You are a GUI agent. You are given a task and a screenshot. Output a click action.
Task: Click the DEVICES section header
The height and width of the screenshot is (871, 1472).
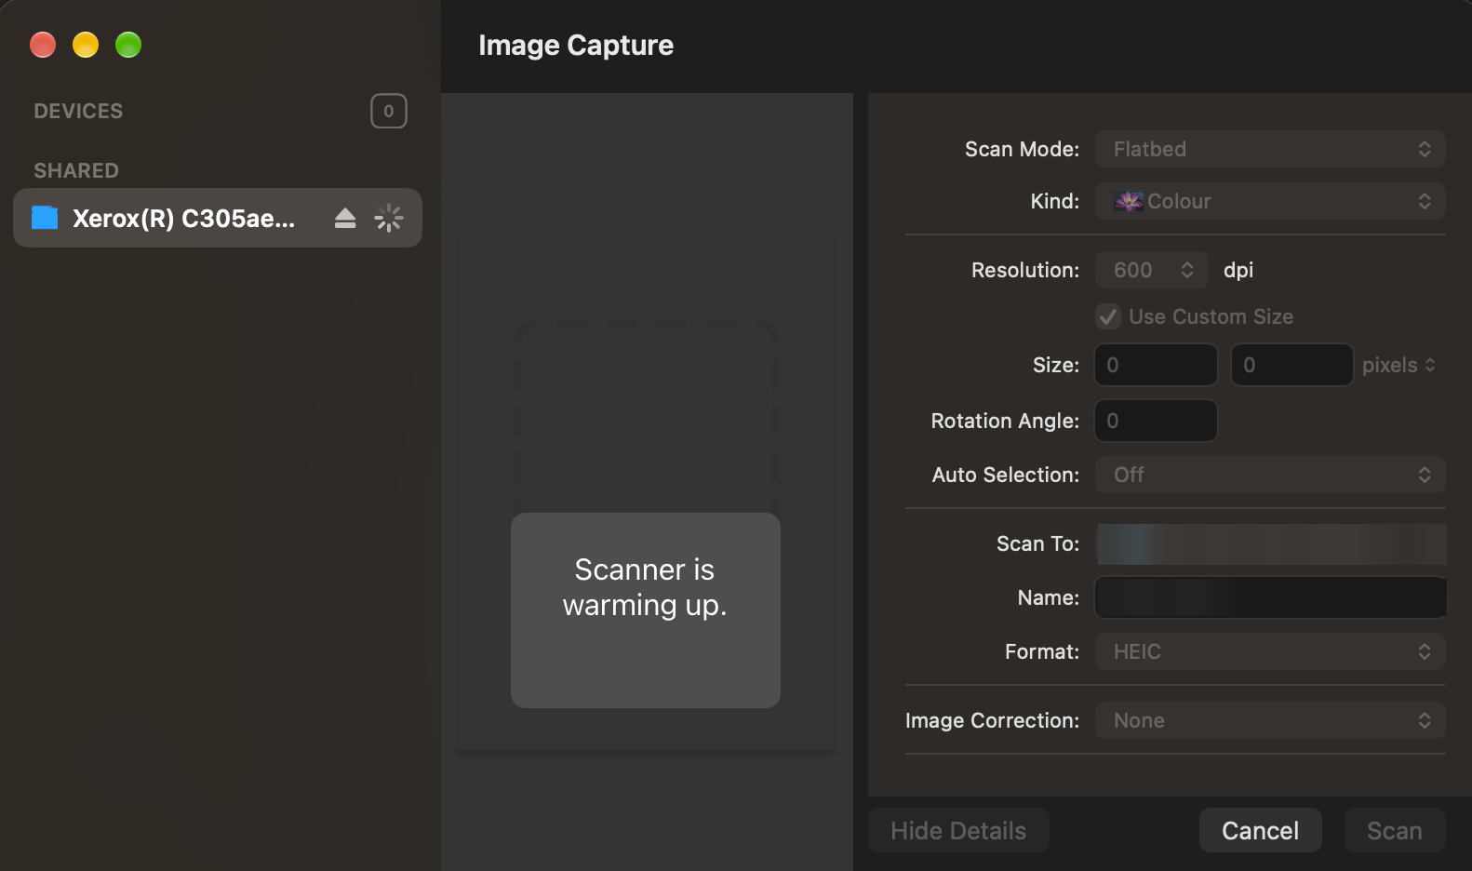(78, 111)
